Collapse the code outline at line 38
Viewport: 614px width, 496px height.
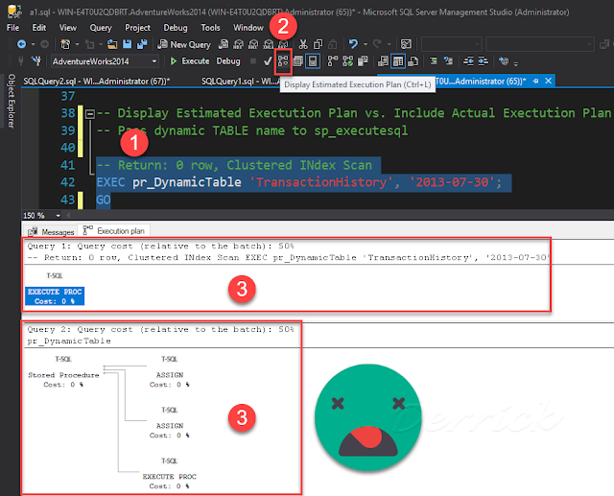[90, 114]
